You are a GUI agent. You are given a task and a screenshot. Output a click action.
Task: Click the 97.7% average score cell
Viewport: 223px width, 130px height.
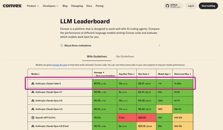pos(105,84)
